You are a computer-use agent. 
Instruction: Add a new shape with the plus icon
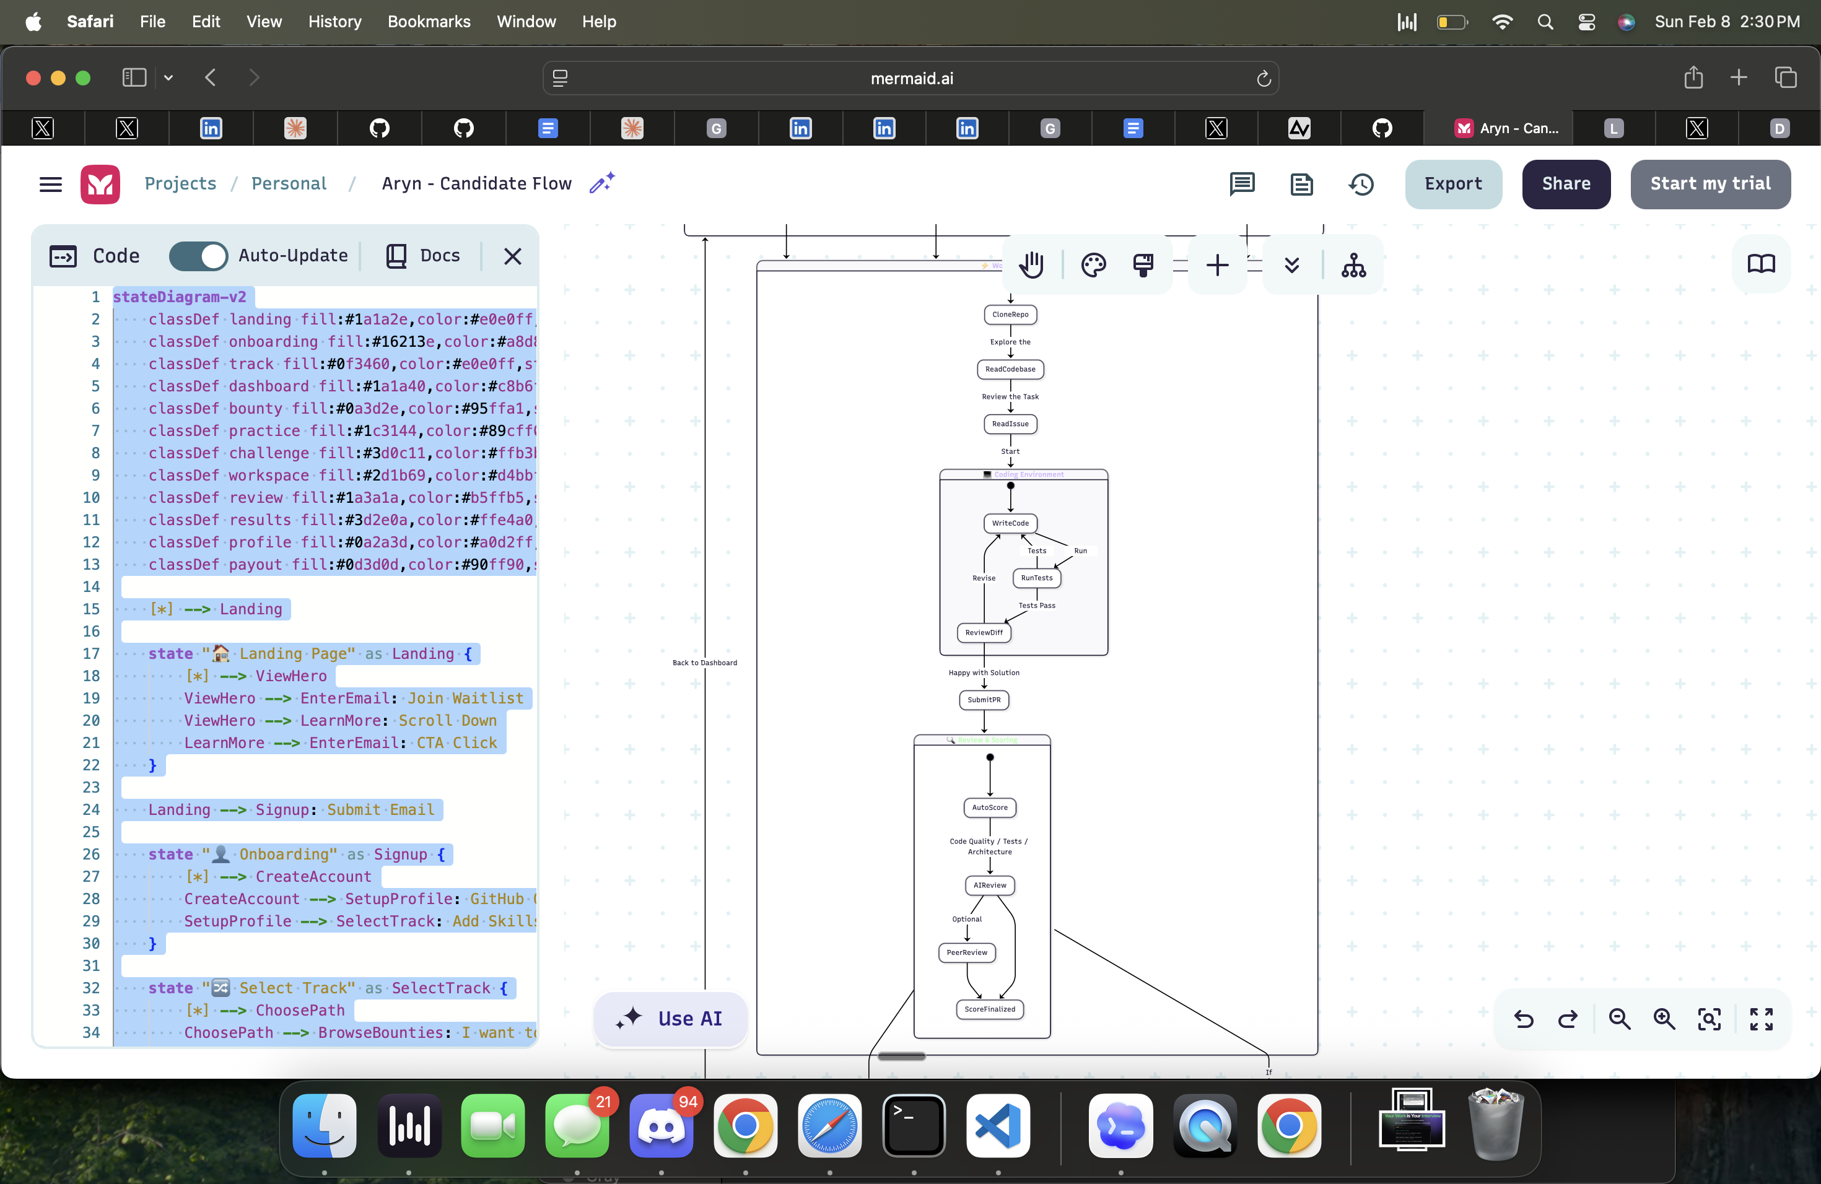[x=1216, y=266]
